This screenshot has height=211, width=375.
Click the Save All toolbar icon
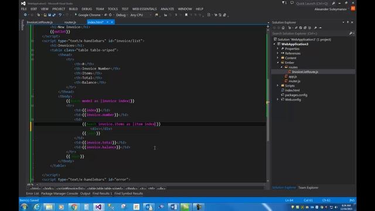point(54,15)
